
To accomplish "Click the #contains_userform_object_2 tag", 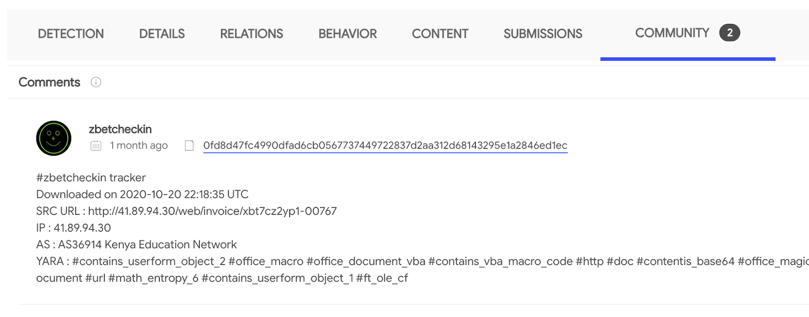I will [149, 261].
